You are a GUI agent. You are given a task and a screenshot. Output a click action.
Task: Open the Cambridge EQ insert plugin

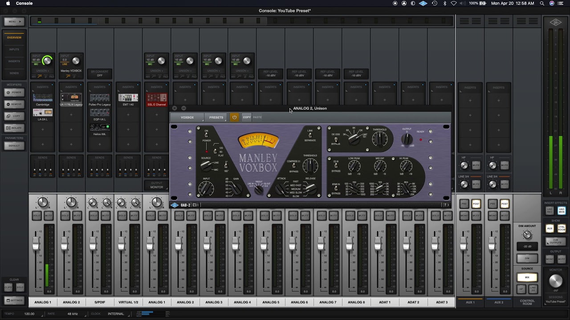(43, 99)
